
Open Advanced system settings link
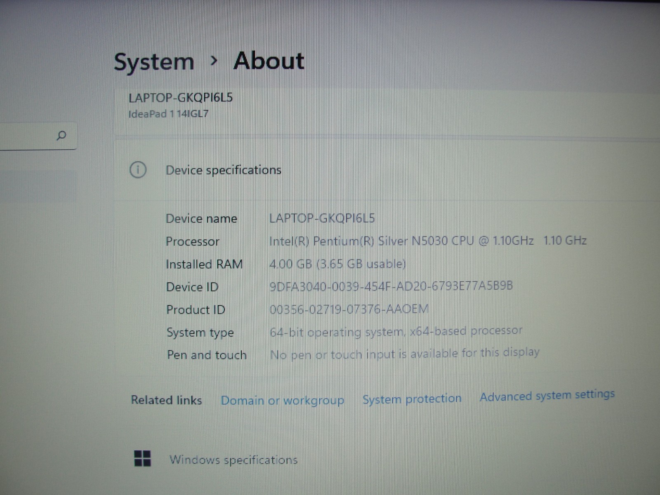pos(547,395)
